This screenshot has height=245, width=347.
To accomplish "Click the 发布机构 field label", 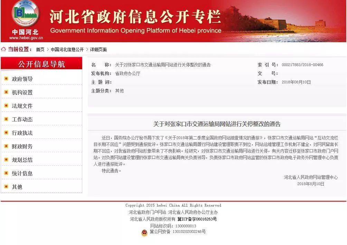I will (x=101, y=74).
